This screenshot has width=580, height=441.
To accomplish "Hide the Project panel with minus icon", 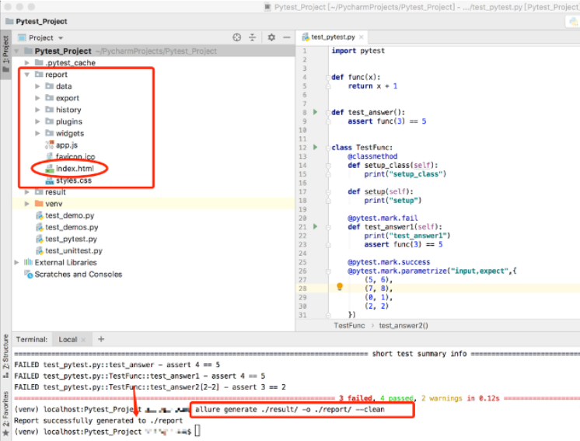I will [287, 37].
